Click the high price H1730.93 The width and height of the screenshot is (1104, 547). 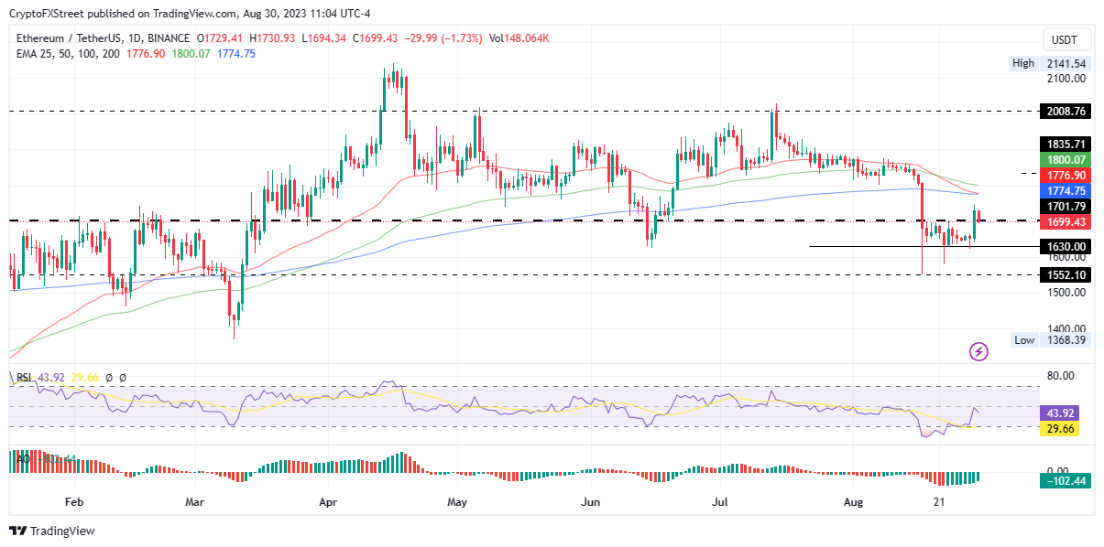[271, 38]
